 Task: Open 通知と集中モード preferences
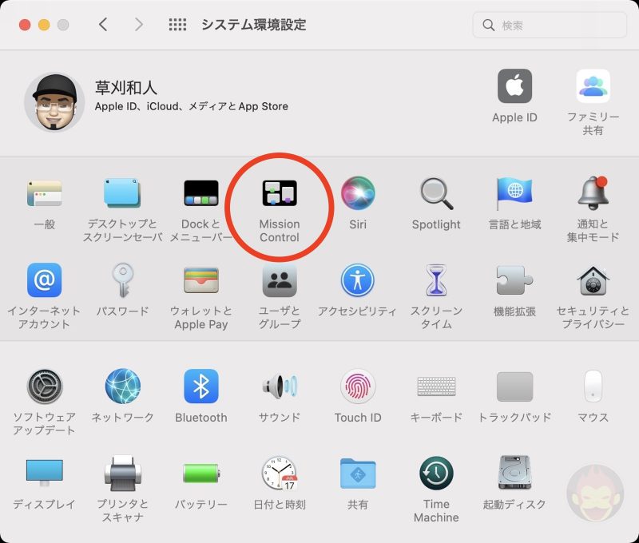[592, 193]
